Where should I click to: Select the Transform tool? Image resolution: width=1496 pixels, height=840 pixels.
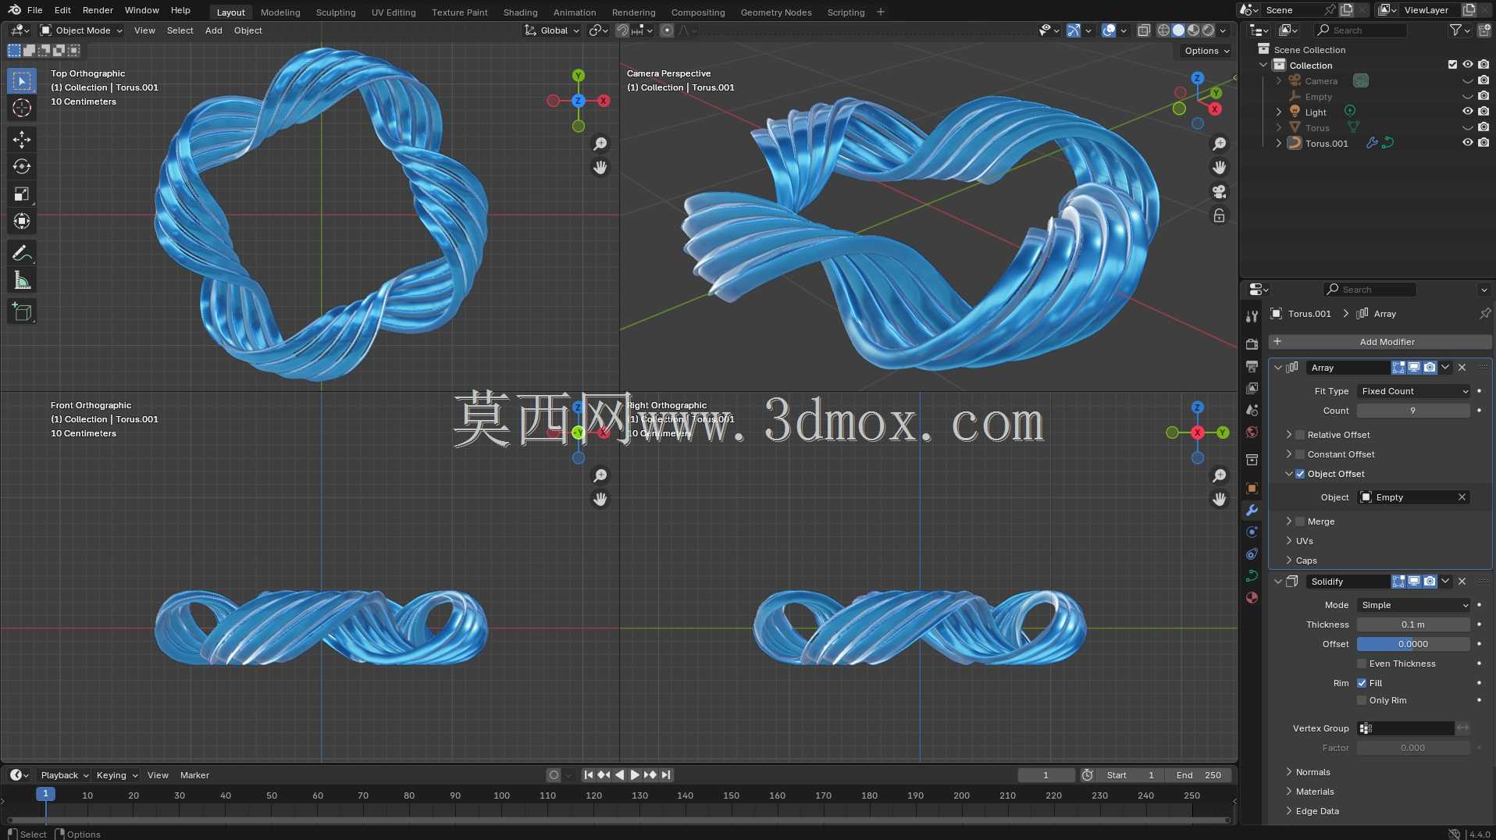tap(22, 222)
